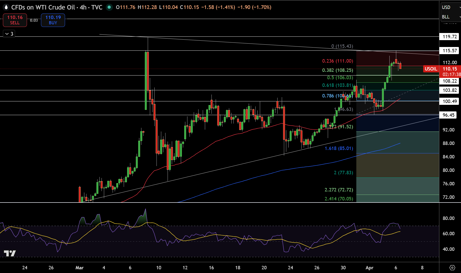This screenshot has height=273, width=461.
Task: Click the 110.16 SELL button
Action: tap(15, 20)
